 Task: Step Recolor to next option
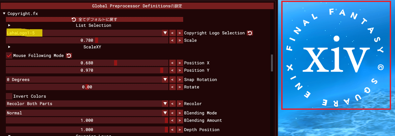pyautogui.click(x=179, y=104)
